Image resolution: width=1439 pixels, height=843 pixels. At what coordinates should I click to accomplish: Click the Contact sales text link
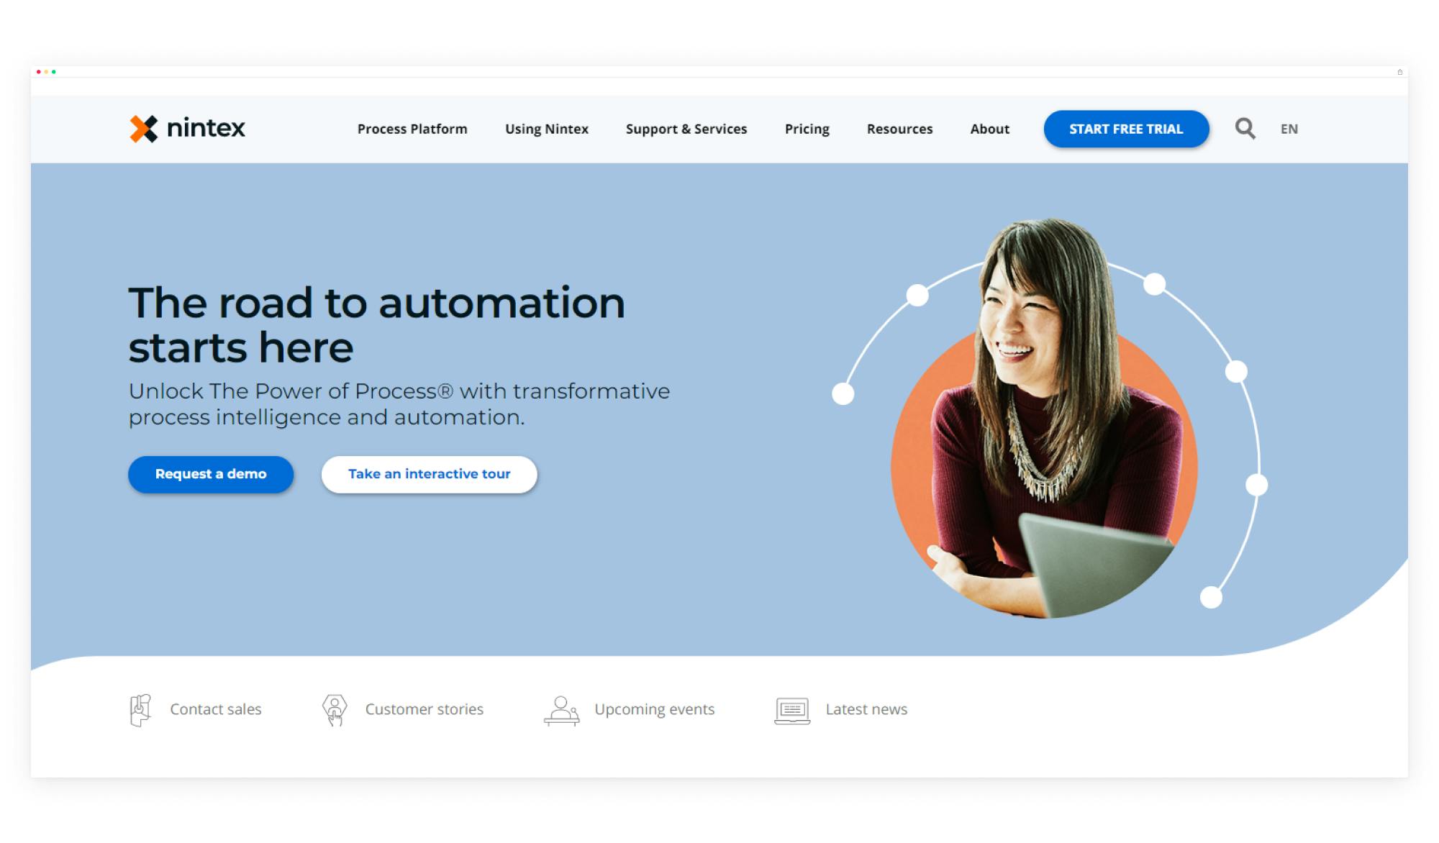click(214, 708)
